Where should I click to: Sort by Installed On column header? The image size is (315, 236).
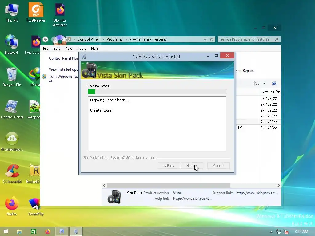tap(270, 92)
